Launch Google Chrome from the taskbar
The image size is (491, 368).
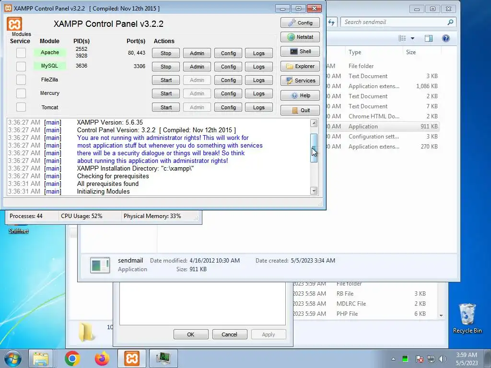point(72,358)
